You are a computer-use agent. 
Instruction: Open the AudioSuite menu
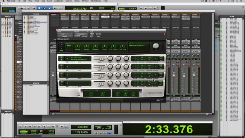point(59,1)
